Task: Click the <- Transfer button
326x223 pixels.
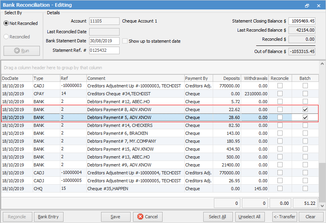Action: 285,217
